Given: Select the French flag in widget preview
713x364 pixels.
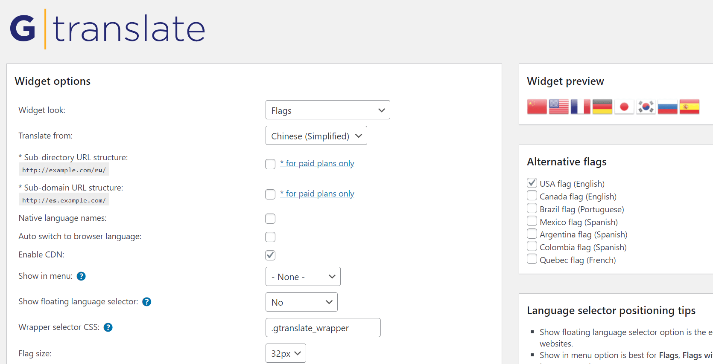Looking at the screenshot, I should 580,107.
